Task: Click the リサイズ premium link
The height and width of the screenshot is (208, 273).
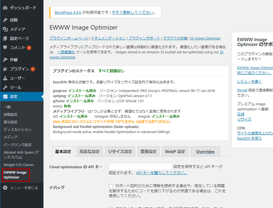Action: [244, 119]
